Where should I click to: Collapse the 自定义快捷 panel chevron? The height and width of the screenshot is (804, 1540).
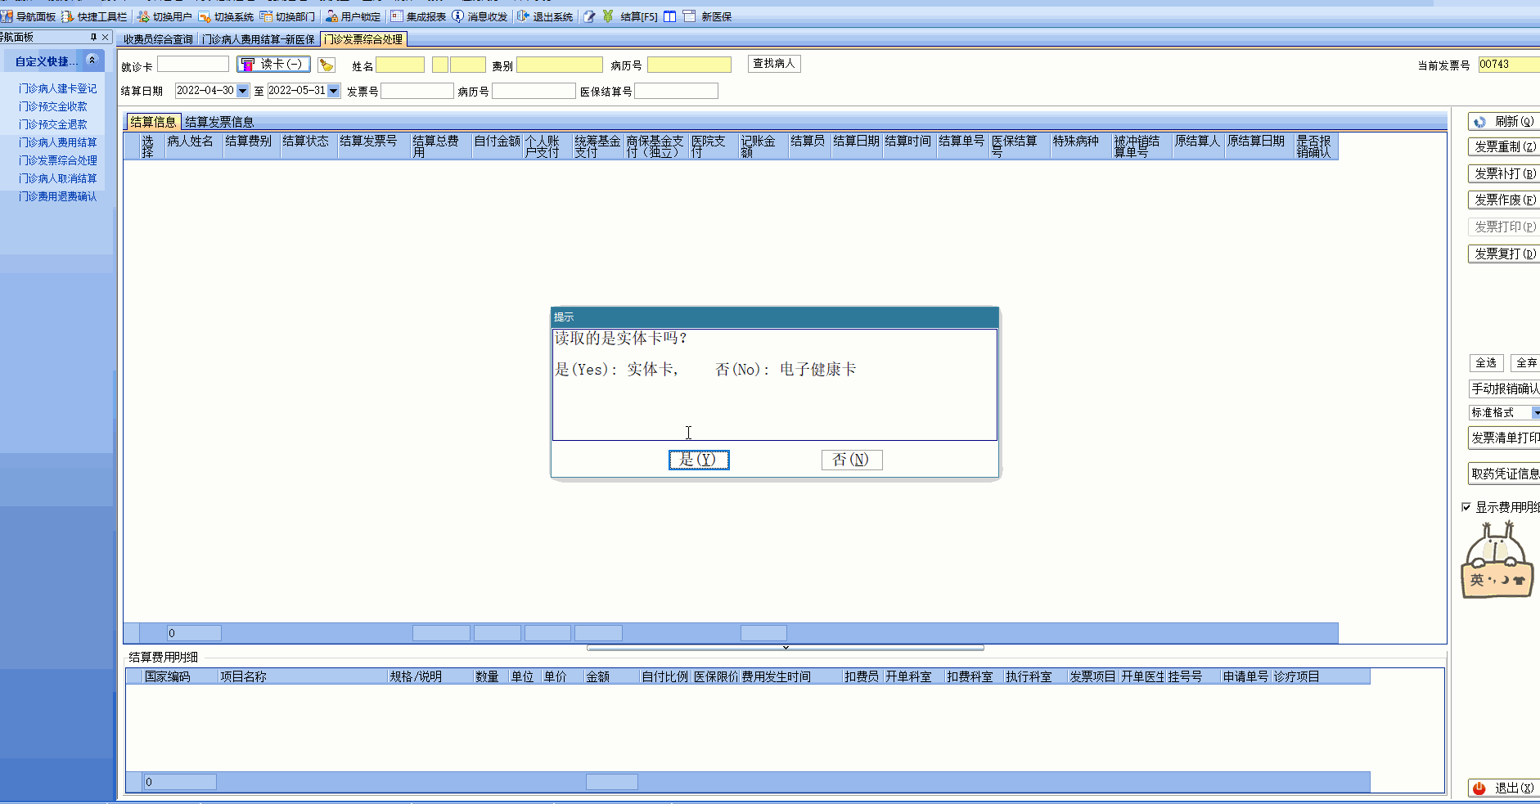tap(92, 61)
